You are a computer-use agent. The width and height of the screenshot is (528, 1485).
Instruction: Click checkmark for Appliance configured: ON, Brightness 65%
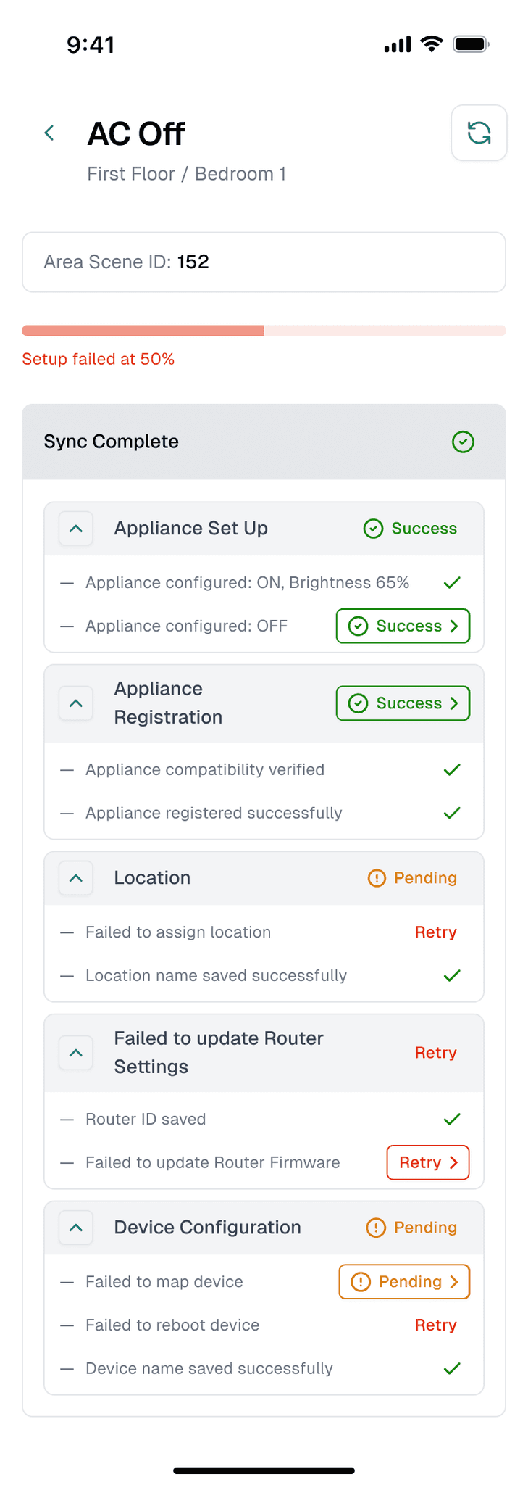[x=452, y=582]
